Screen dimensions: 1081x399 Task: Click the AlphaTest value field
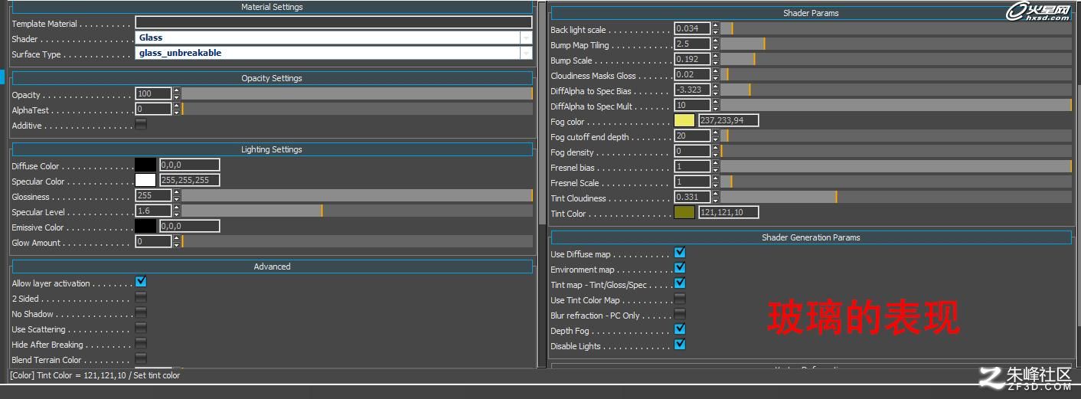tap(154, 109)
